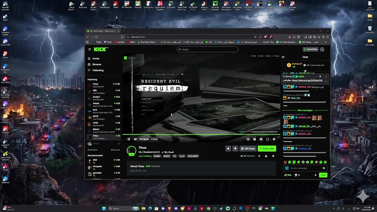Go back in the browser
The width and height of the screenshot is (377, 212).
[87, 37]
